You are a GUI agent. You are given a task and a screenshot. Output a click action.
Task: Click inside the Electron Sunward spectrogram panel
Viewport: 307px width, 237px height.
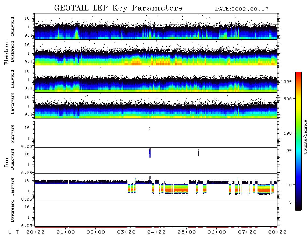pyautogui.click(x=156, y=26)
